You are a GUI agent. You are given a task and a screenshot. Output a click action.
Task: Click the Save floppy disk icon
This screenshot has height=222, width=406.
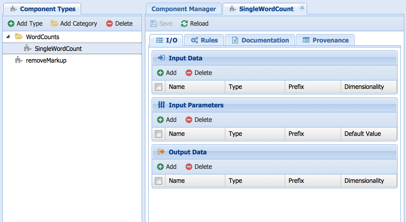pyautogui.click(x=154, y=24)
